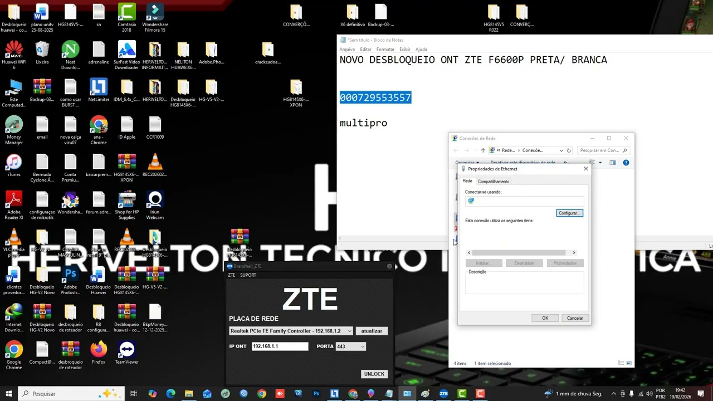The height and width of the screenshot is (401, 713).
Task: Click the right scroll arrow of items list
Action: (x=574, y=253)
